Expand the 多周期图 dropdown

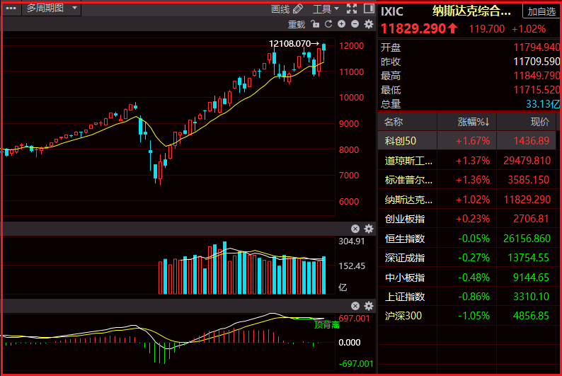point(52,8)
